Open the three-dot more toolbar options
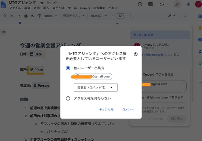202x141 pixels. coord(135,16)
